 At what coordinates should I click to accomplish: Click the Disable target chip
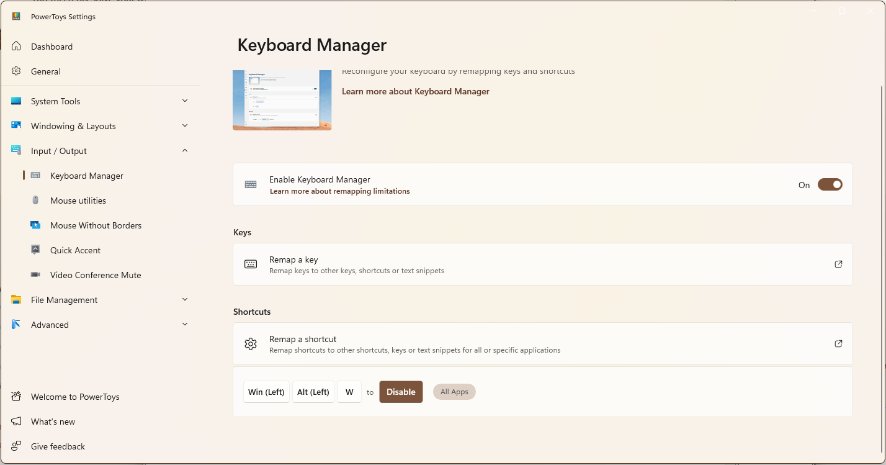tap(401, 392)
